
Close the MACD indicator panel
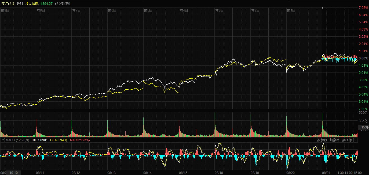coord(355,140)
